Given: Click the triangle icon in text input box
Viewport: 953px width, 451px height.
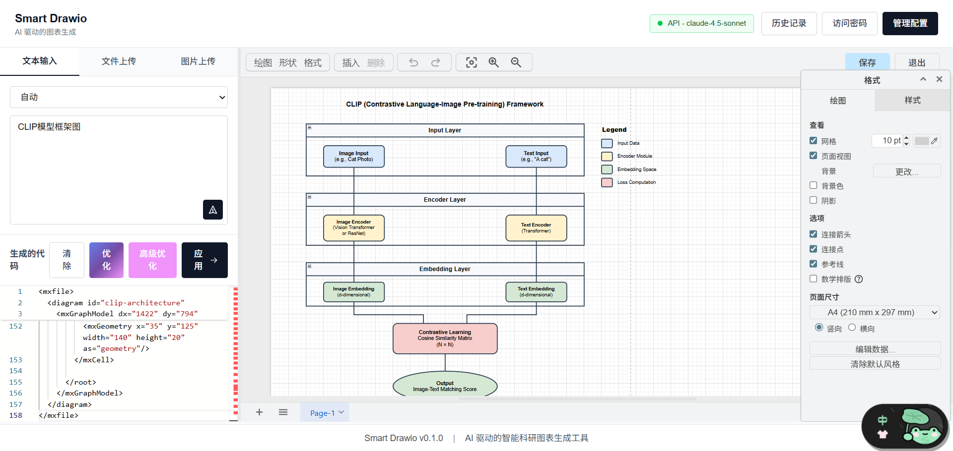Looking at the screenshot, I should pos(213,210).
